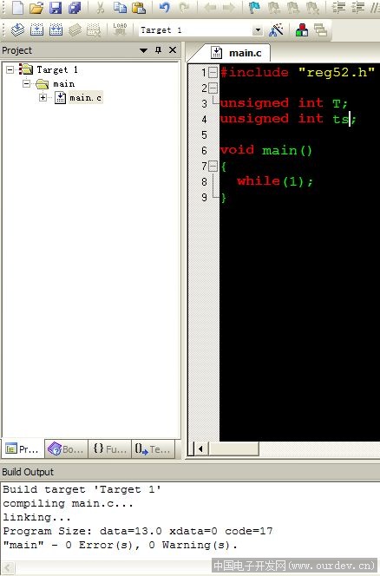Screen dimensions: 380x576
Task: Click editor horizontal scrollbar left arrow
Action: point(200,448)
